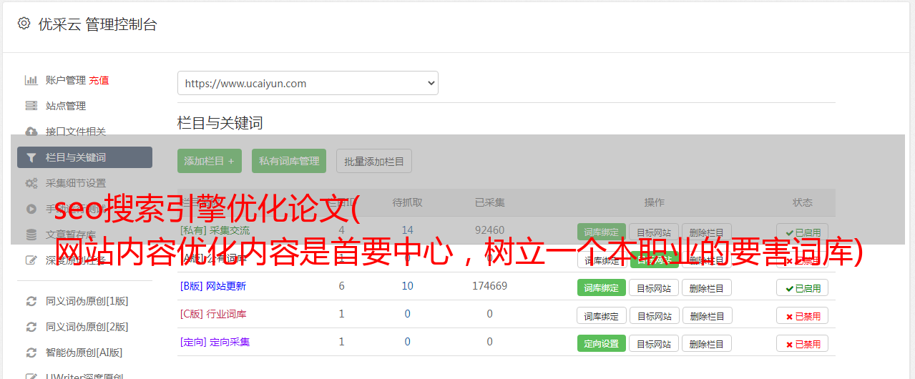Viewport: 915px width, 379px height.
Task: Toggle 已启用 status of 网站更新 row
Action: pyautogui.click(x=803, y=287)
